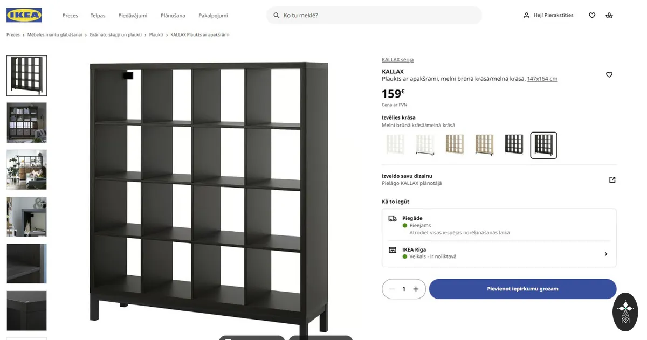647x340 pixels.
Task: Click the magnifier search icon
Action: tap(277, 16)
